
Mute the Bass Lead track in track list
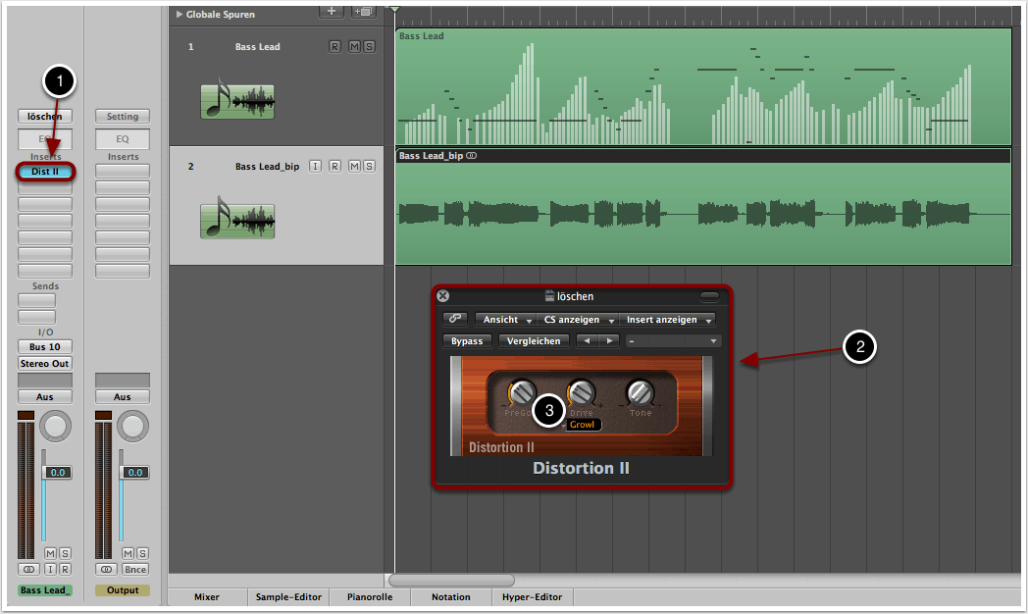pos(354,47)
